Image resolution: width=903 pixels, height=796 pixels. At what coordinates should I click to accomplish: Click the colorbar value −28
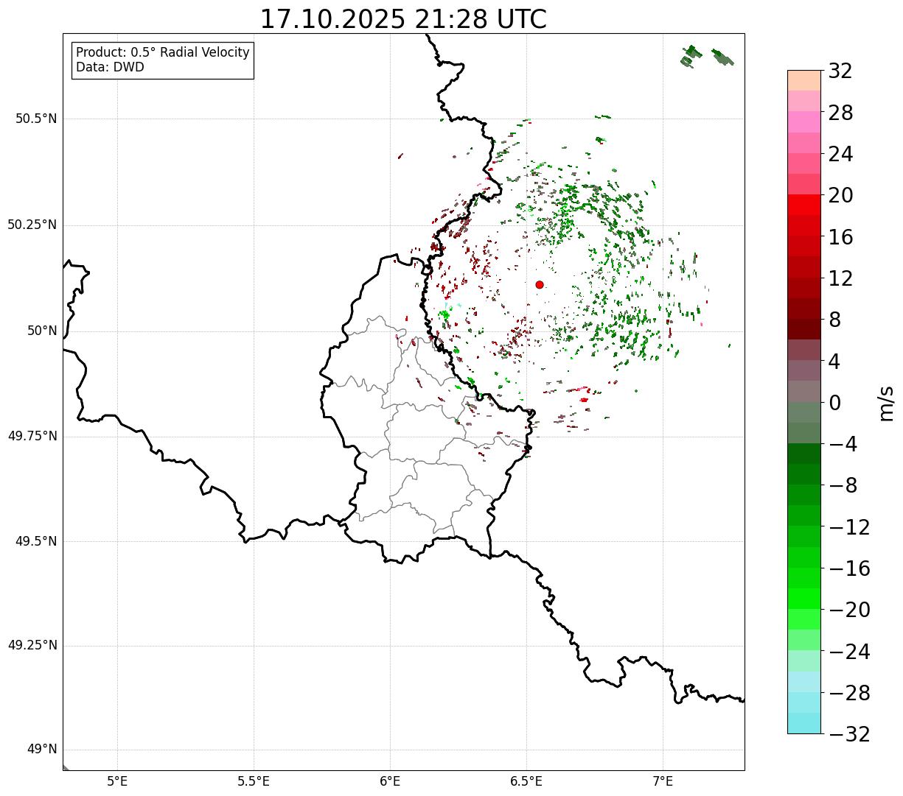pyautogui.click(x=849, y=693)
